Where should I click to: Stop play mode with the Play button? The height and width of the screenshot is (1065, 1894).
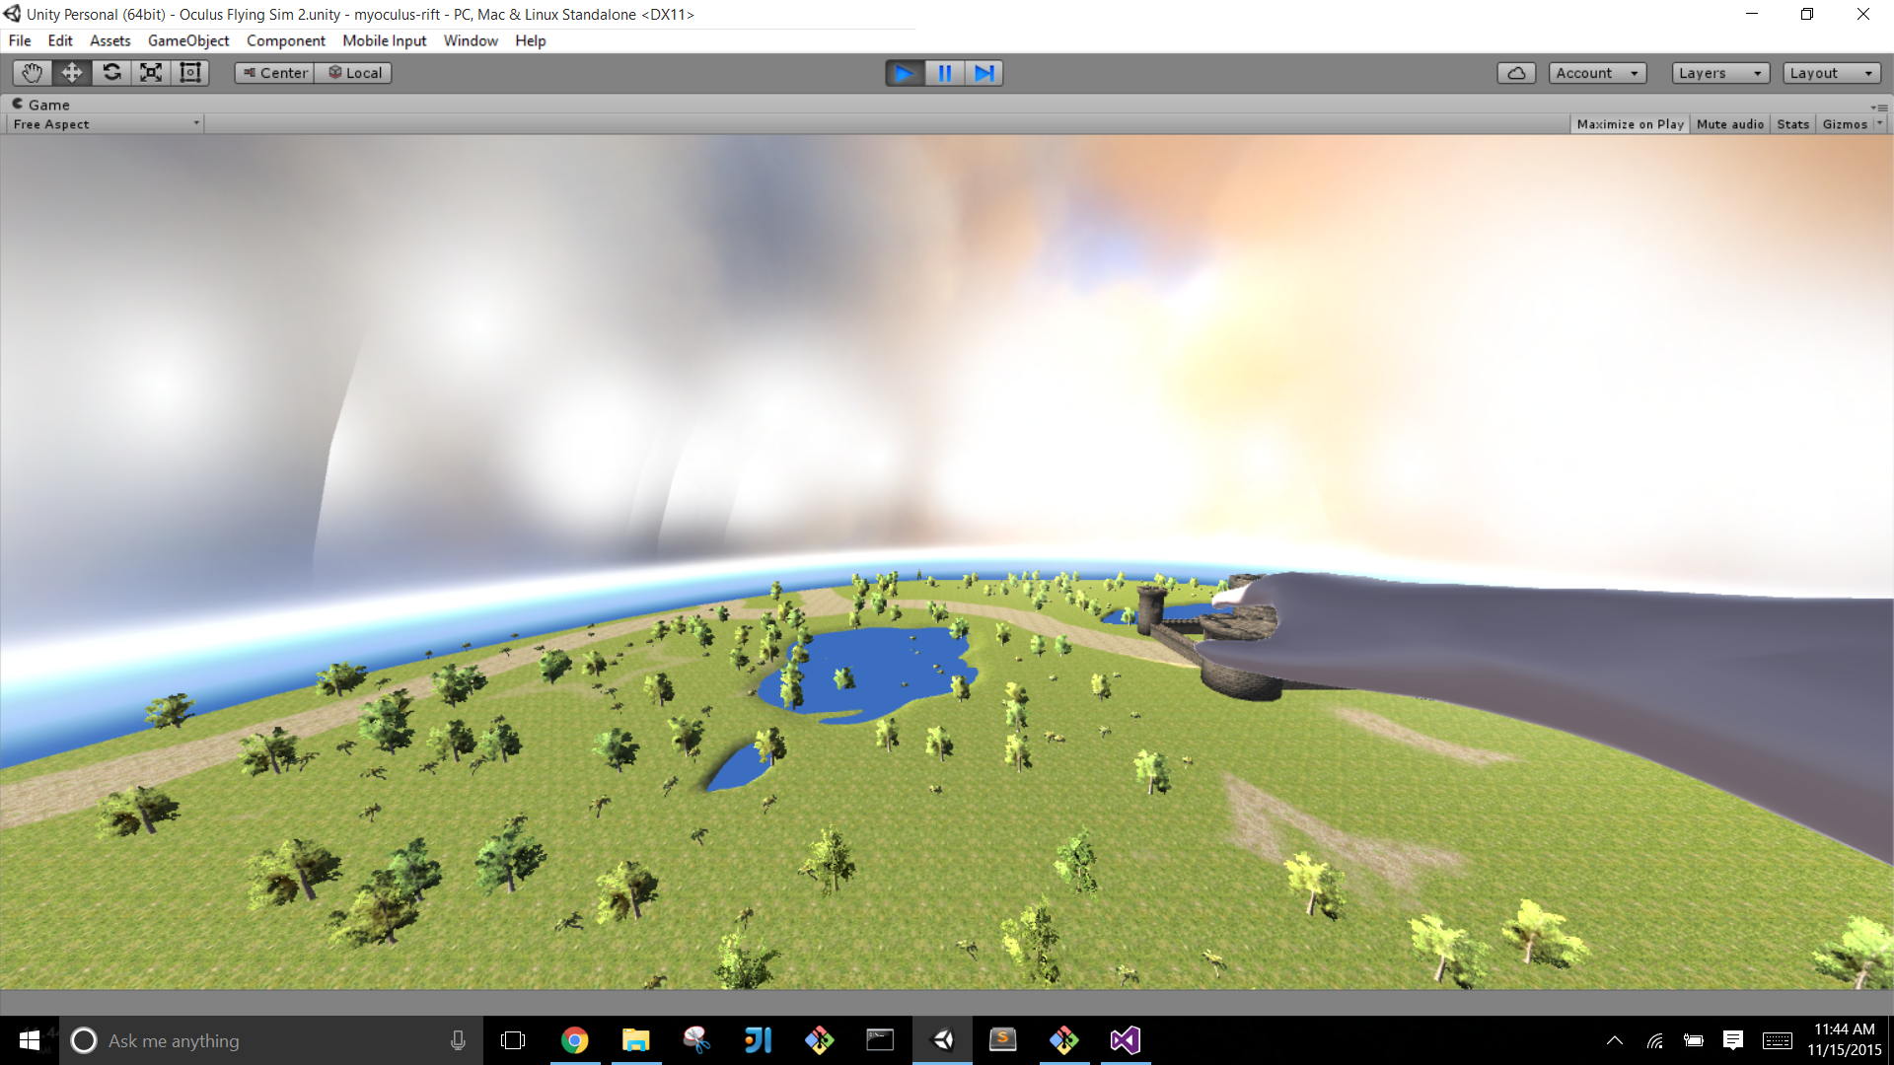904,73
